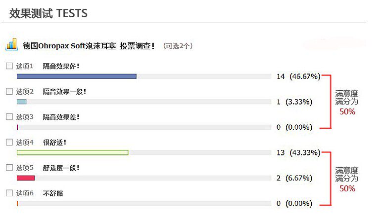The image size is (383, 218).
Task: Click the red 舒适度一般 result bar
Action: click(26, 178)
